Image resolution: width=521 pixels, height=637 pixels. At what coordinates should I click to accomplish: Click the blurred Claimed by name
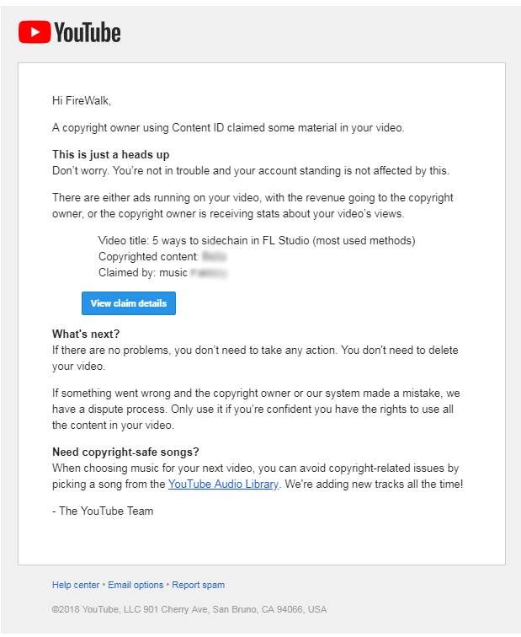(x=209, y=273)
